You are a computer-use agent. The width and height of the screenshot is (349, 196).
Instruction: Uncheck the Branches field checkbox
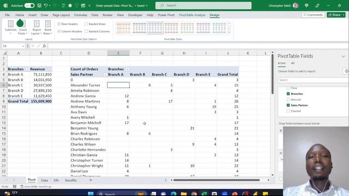tap(288, 94)
